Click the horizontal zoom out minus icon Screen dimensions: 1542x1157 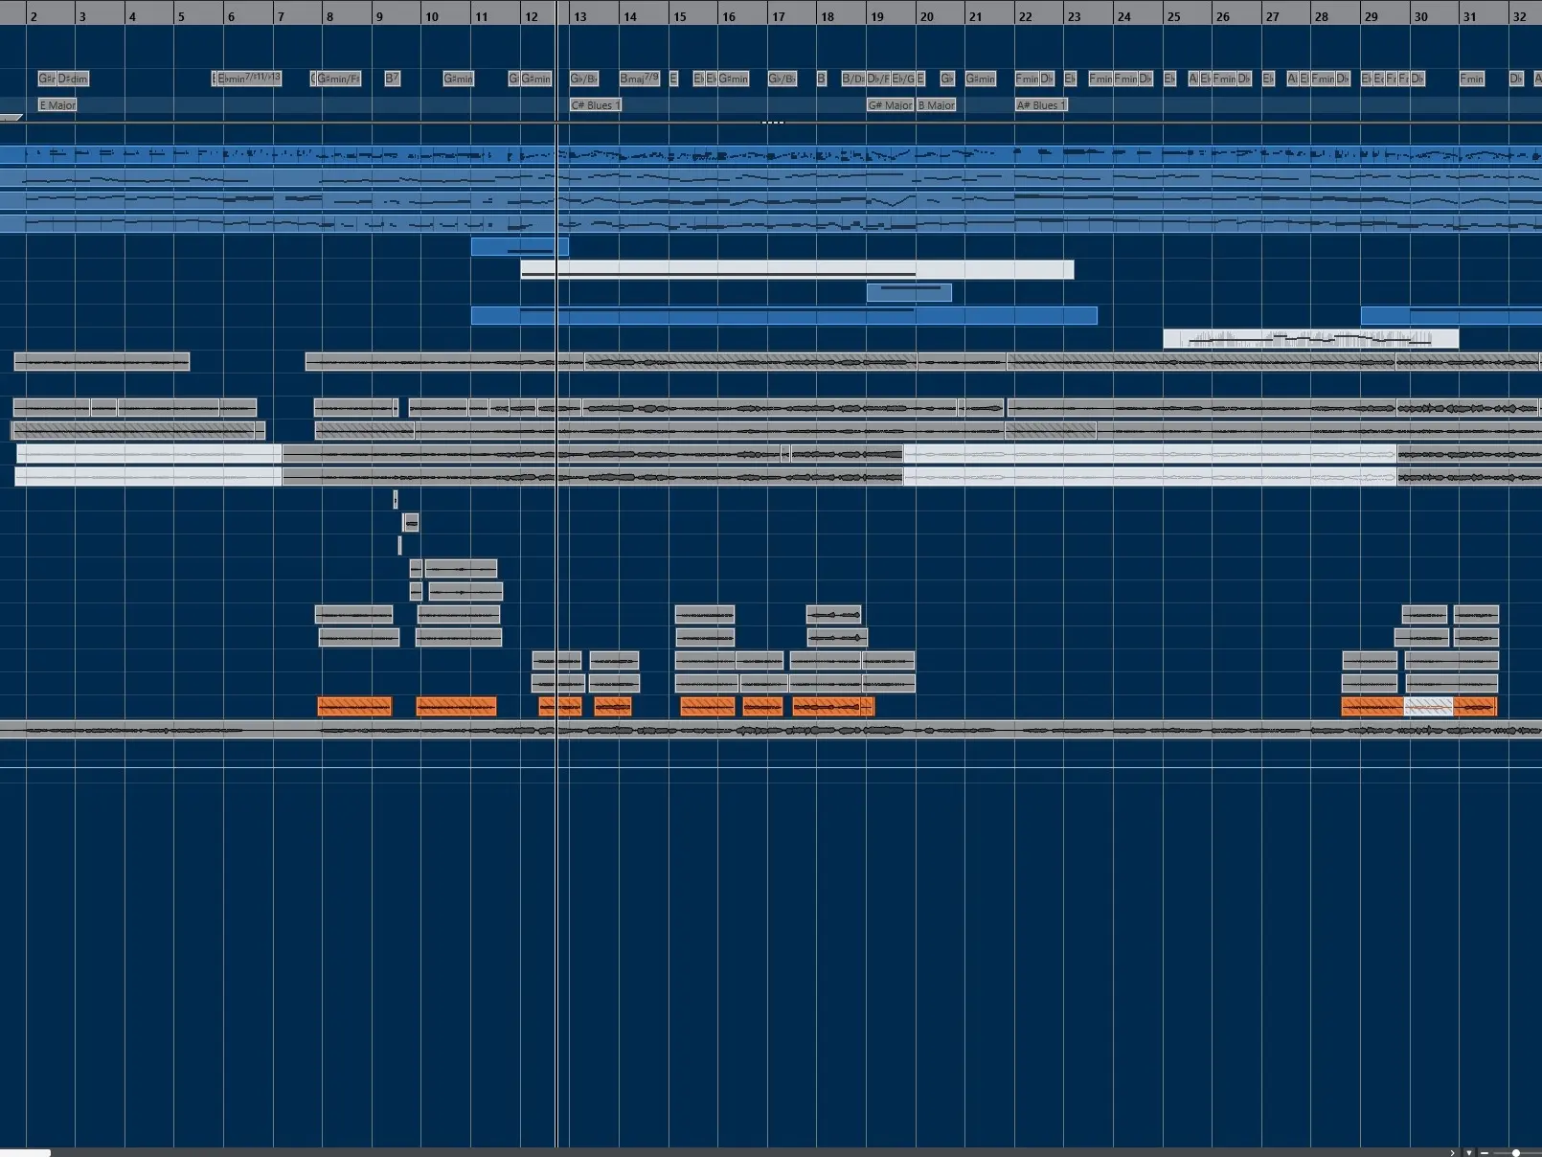[x=1485, y=1152]
